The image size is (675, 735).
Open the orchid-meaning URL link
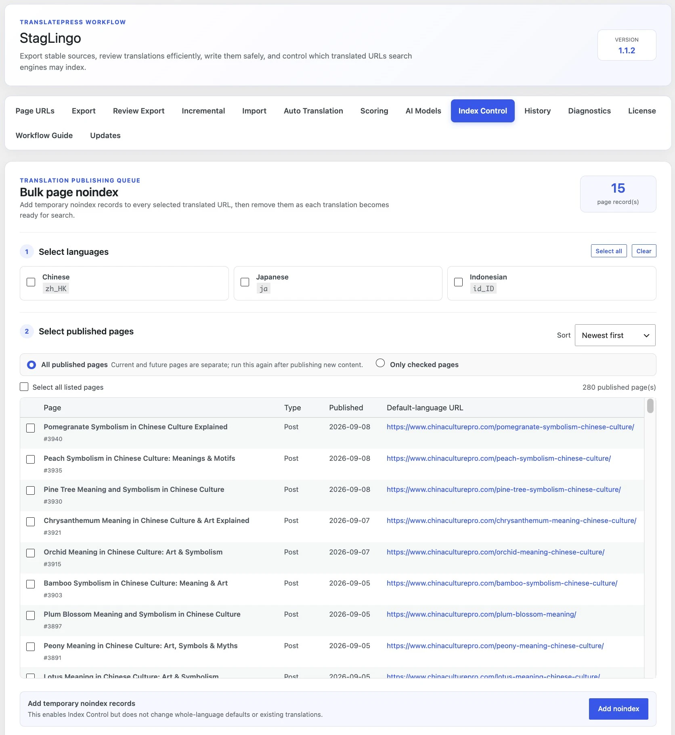tap(495, 552)
